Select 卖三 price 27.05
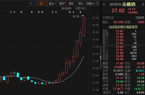Image resolution: width=145 pixels, height=95 pixels. click(x=120, y=37)
